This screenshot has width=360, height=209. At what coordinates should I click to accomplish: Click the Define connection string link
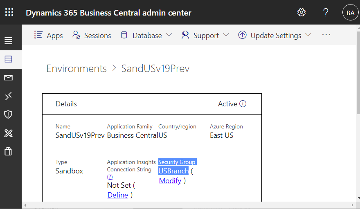pos(117,195)
